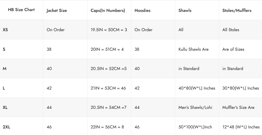The width and height of the screenshot is (262, 135).
Task: Select the Kullu Shawls Are cell
Action: pyautogui.click(x=194, y=49)
